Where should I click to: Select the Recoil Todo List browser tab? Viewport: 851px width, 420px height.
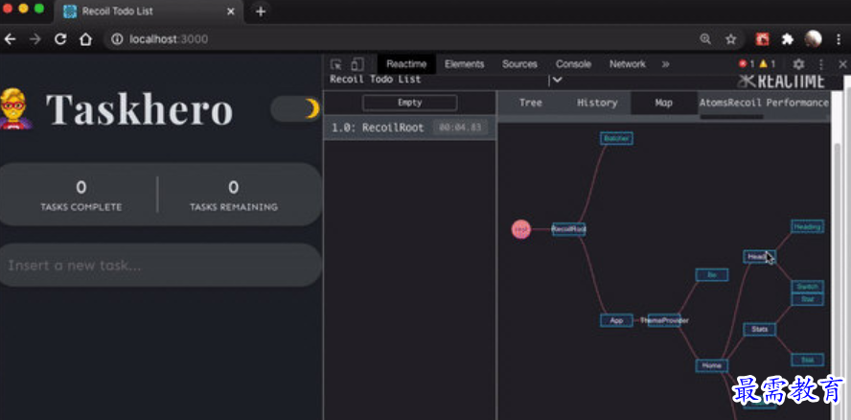point(148,12)
